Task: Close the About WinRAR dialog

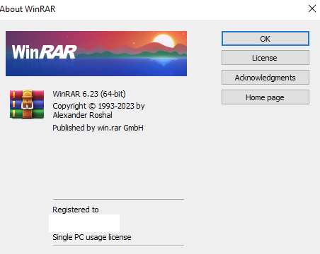Action: [312, 8]
